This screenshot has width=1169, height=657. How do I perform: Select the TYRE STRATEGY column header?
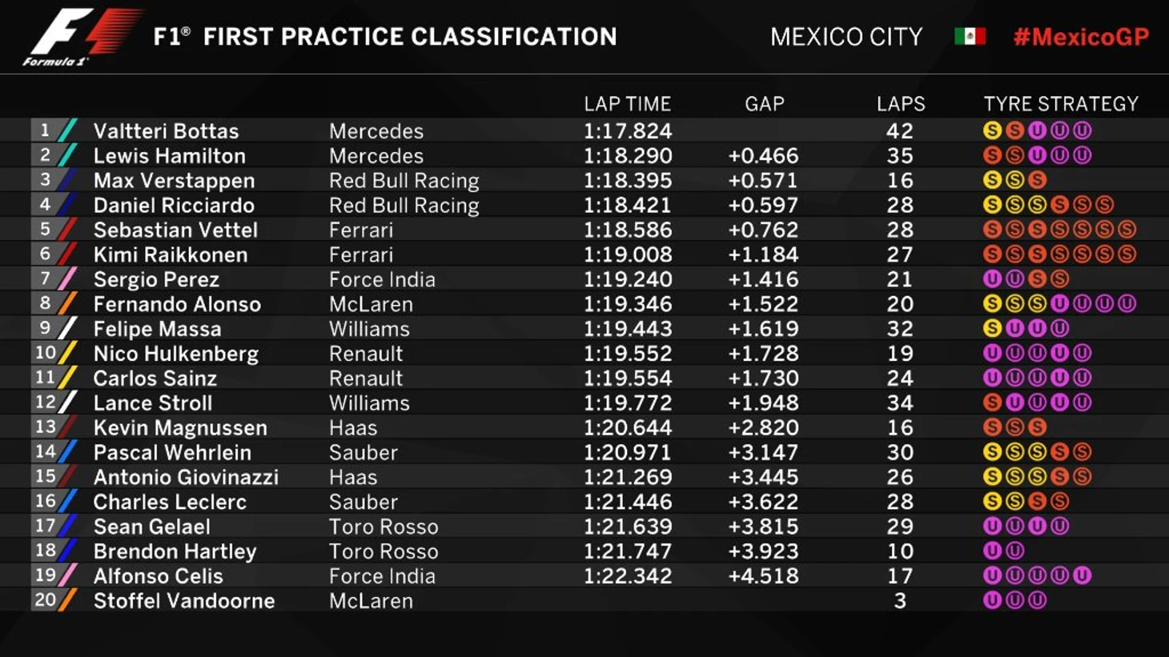point(1061,104)
